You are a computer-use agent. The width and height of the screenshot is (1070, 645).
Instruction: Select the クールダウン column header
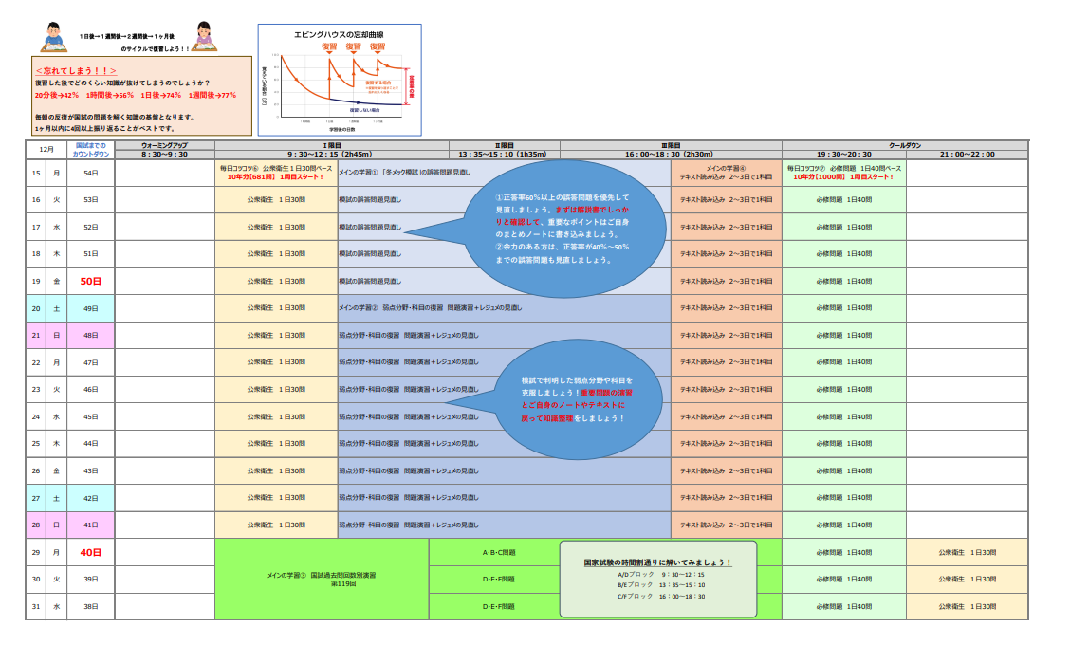click(x=904, y=145)
